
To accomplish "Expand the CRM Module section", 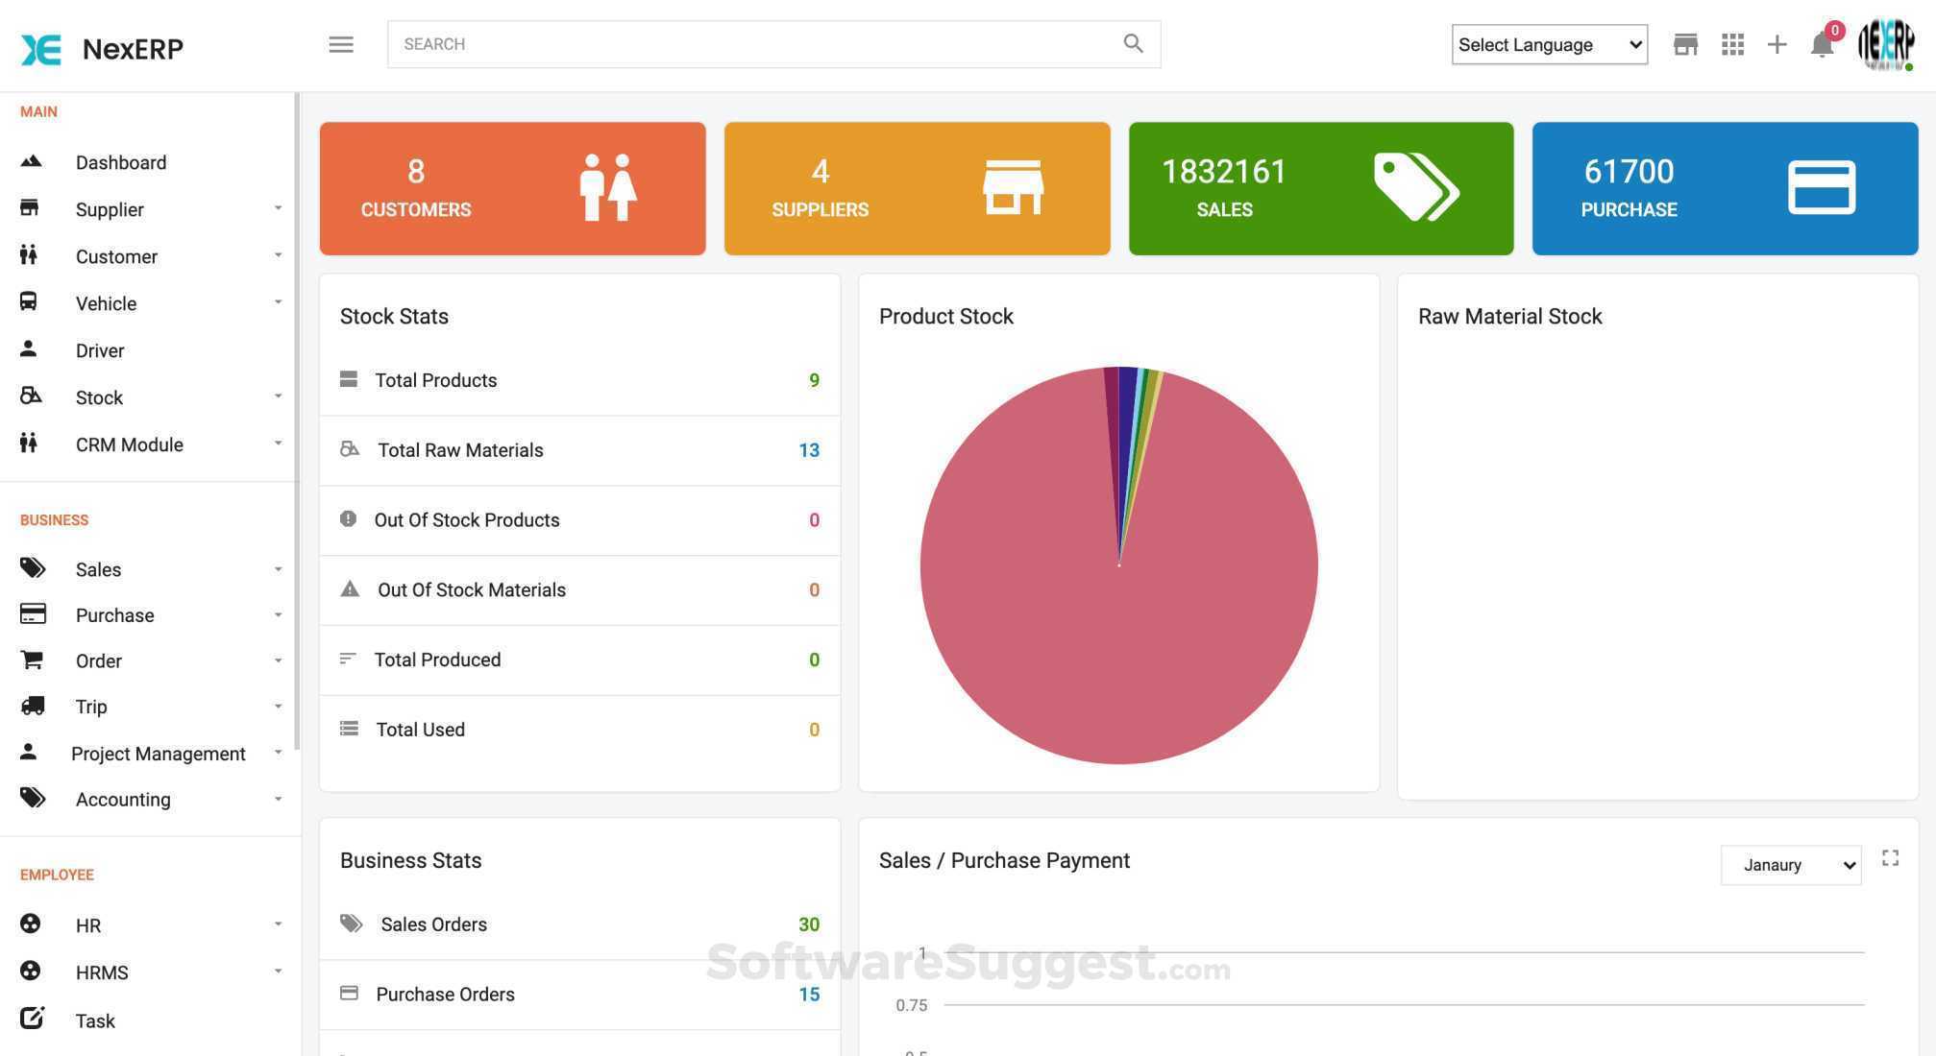I will pyautogui.click(x=129, y=444).
